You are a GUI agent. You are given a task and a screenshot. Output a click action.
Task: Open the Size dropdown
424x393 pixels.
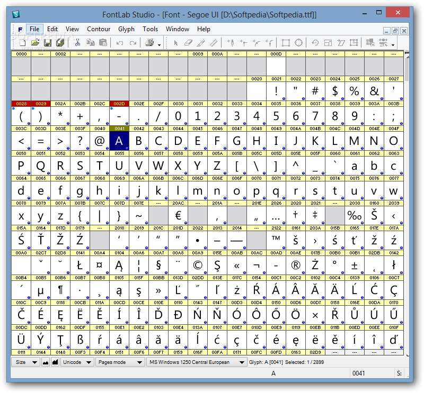click(x=25, y=362)
